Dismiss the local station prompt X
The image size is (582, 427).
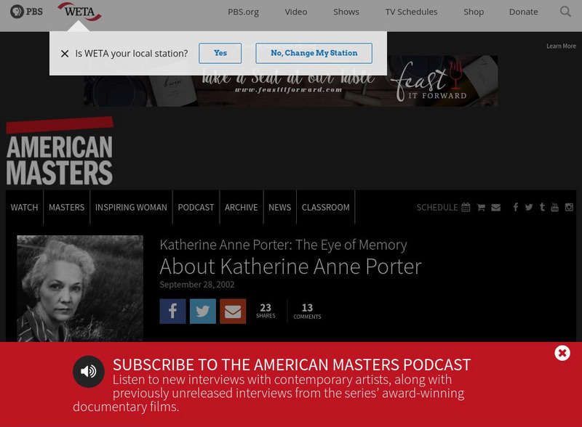65,54
